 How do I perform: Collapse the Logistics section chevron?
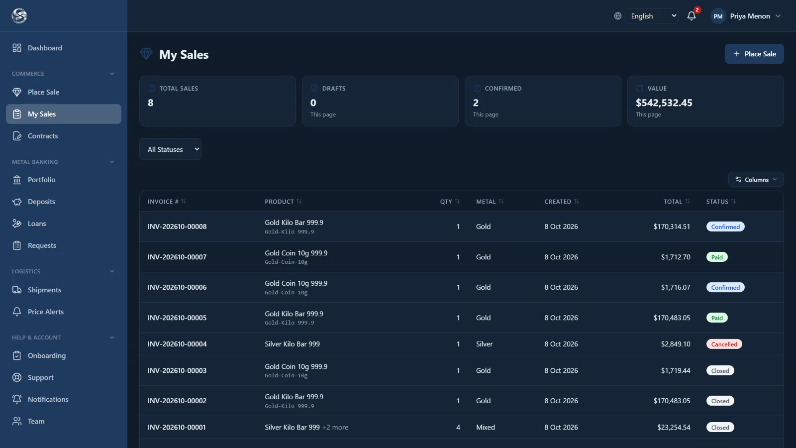coord(112,271)
